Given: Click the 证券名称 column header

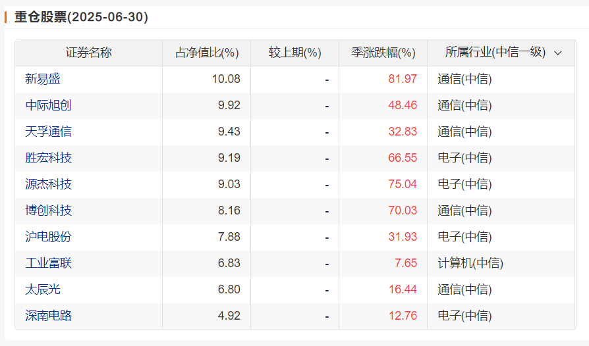Looking at the screenshot, I should 89,53.
